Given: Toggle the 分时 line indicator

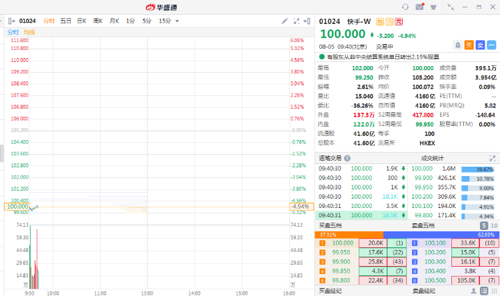Looking at the screenshot, I should tap(13, 32).
